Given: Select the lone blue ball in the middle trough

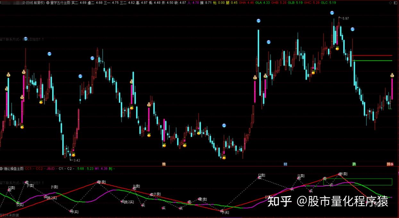Looking at the screenshot, I should coord(224,125).
